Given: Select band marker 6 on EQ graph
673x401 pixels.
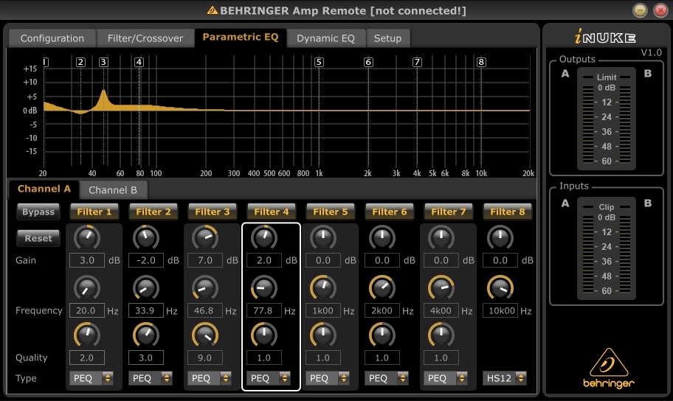Looking at the screenshot, I should coord(368,62).
